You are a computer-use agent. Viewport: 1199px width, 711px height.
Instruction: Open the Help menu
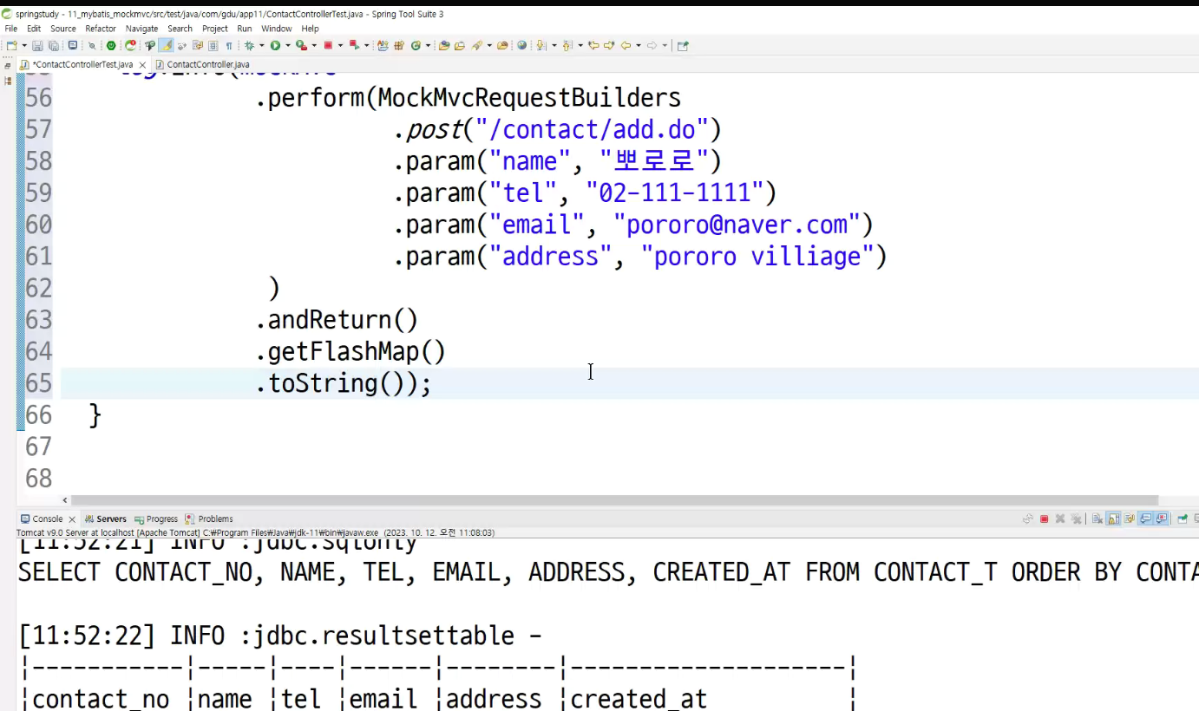click(311, 29)
